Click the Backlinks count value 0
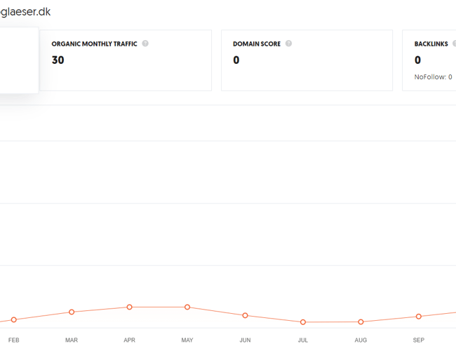Viewport: 456px width, 351px height. pos(417,60)
